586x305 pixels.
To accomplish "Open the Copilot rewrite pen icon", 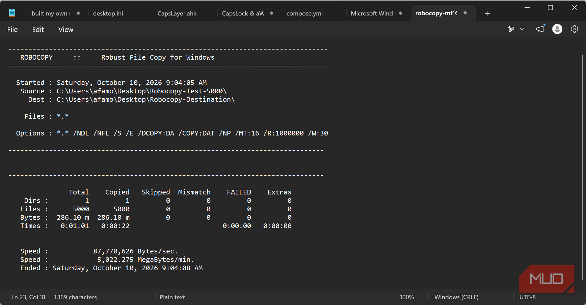I will 511,29.
